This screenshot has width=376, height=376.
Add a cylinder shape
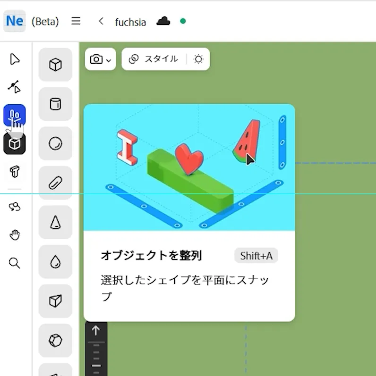point(55,104)
